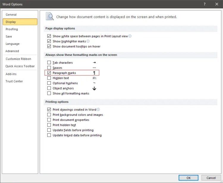
Task: Uncheck Print drawings created in Word
Action: coord(49,109)
